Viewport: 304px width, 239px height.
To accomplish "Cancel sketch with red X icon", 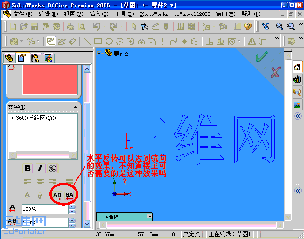I will [x=276, y=72].
